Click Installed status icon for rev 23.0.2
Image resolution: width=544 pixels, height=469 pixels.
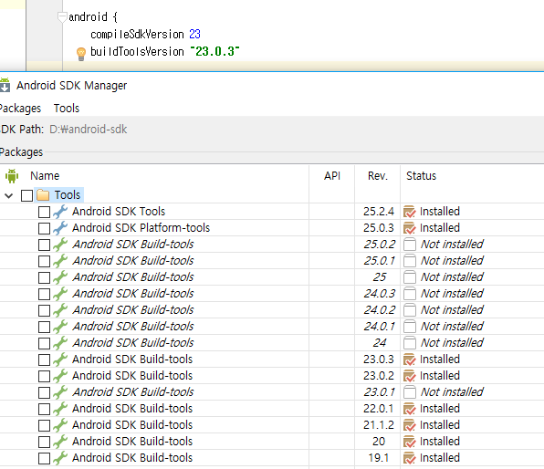410,376
